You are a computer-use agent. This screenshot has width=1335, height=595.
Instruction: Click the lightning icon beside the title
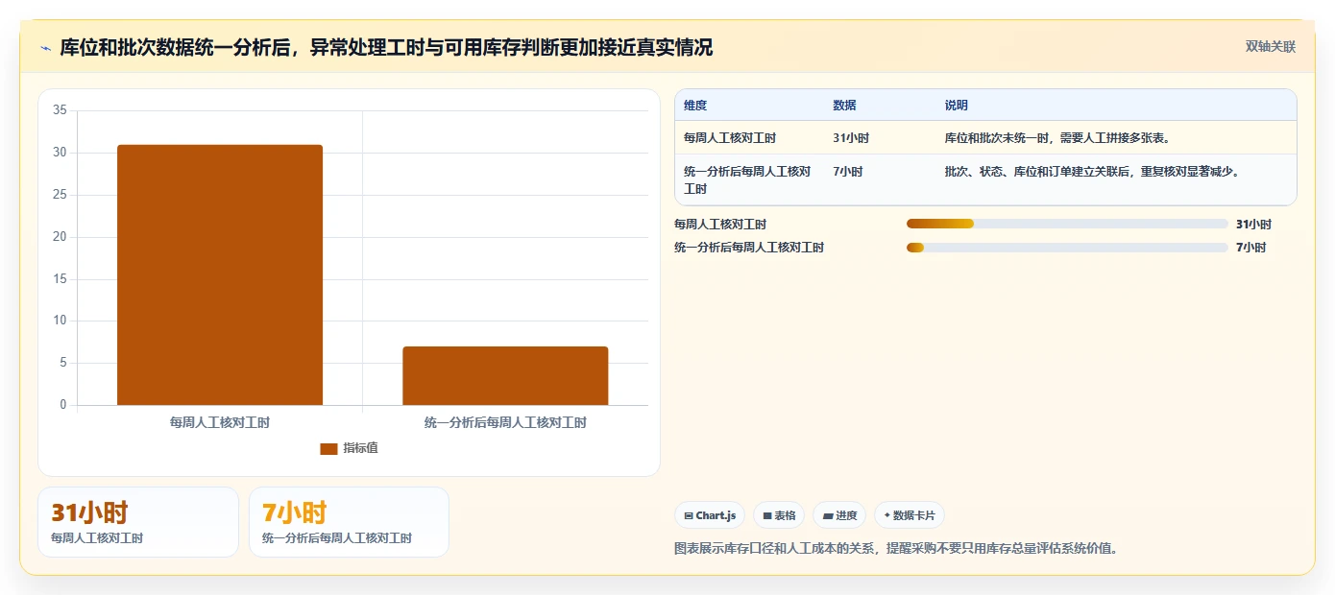coord(45,48)
